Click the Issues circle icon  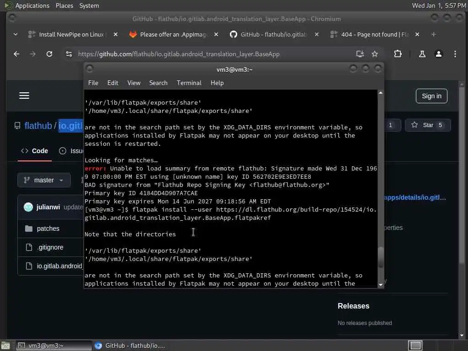(x=62, y=151)
